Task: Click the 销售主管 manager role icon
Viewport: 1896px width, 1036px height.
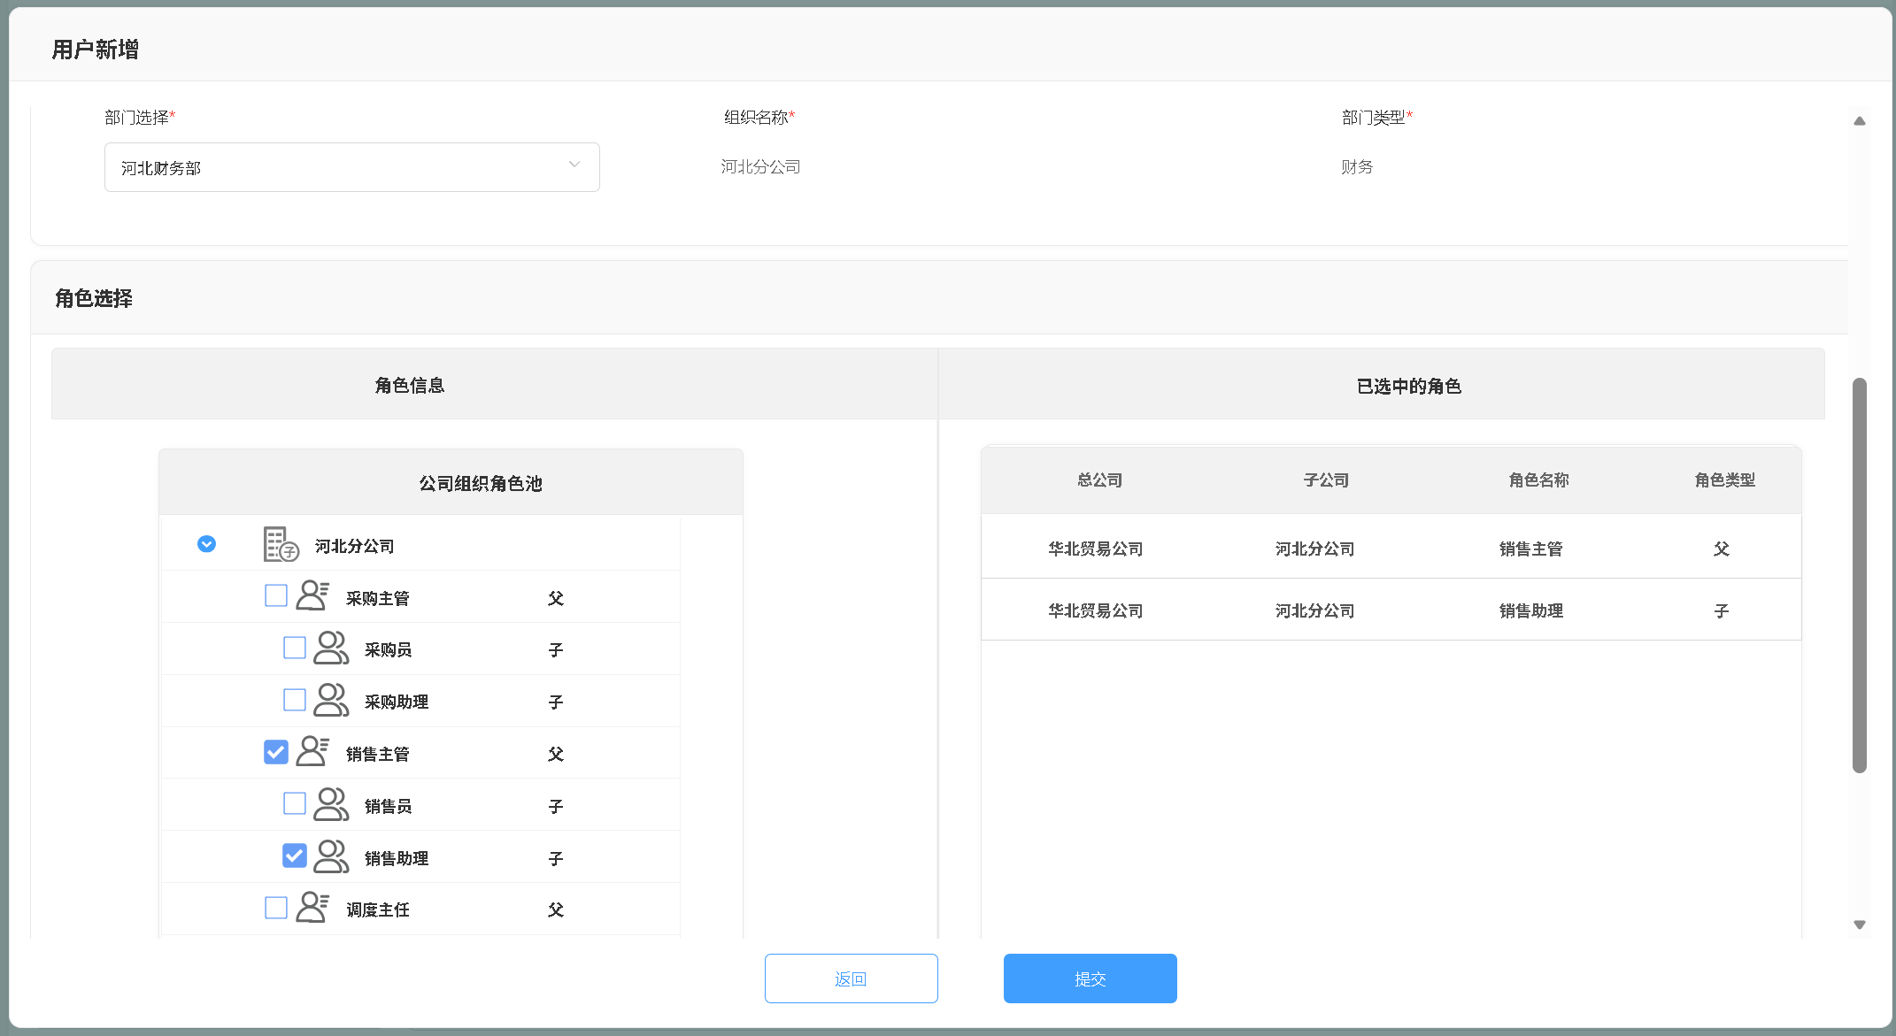Action: coord(312,752)
